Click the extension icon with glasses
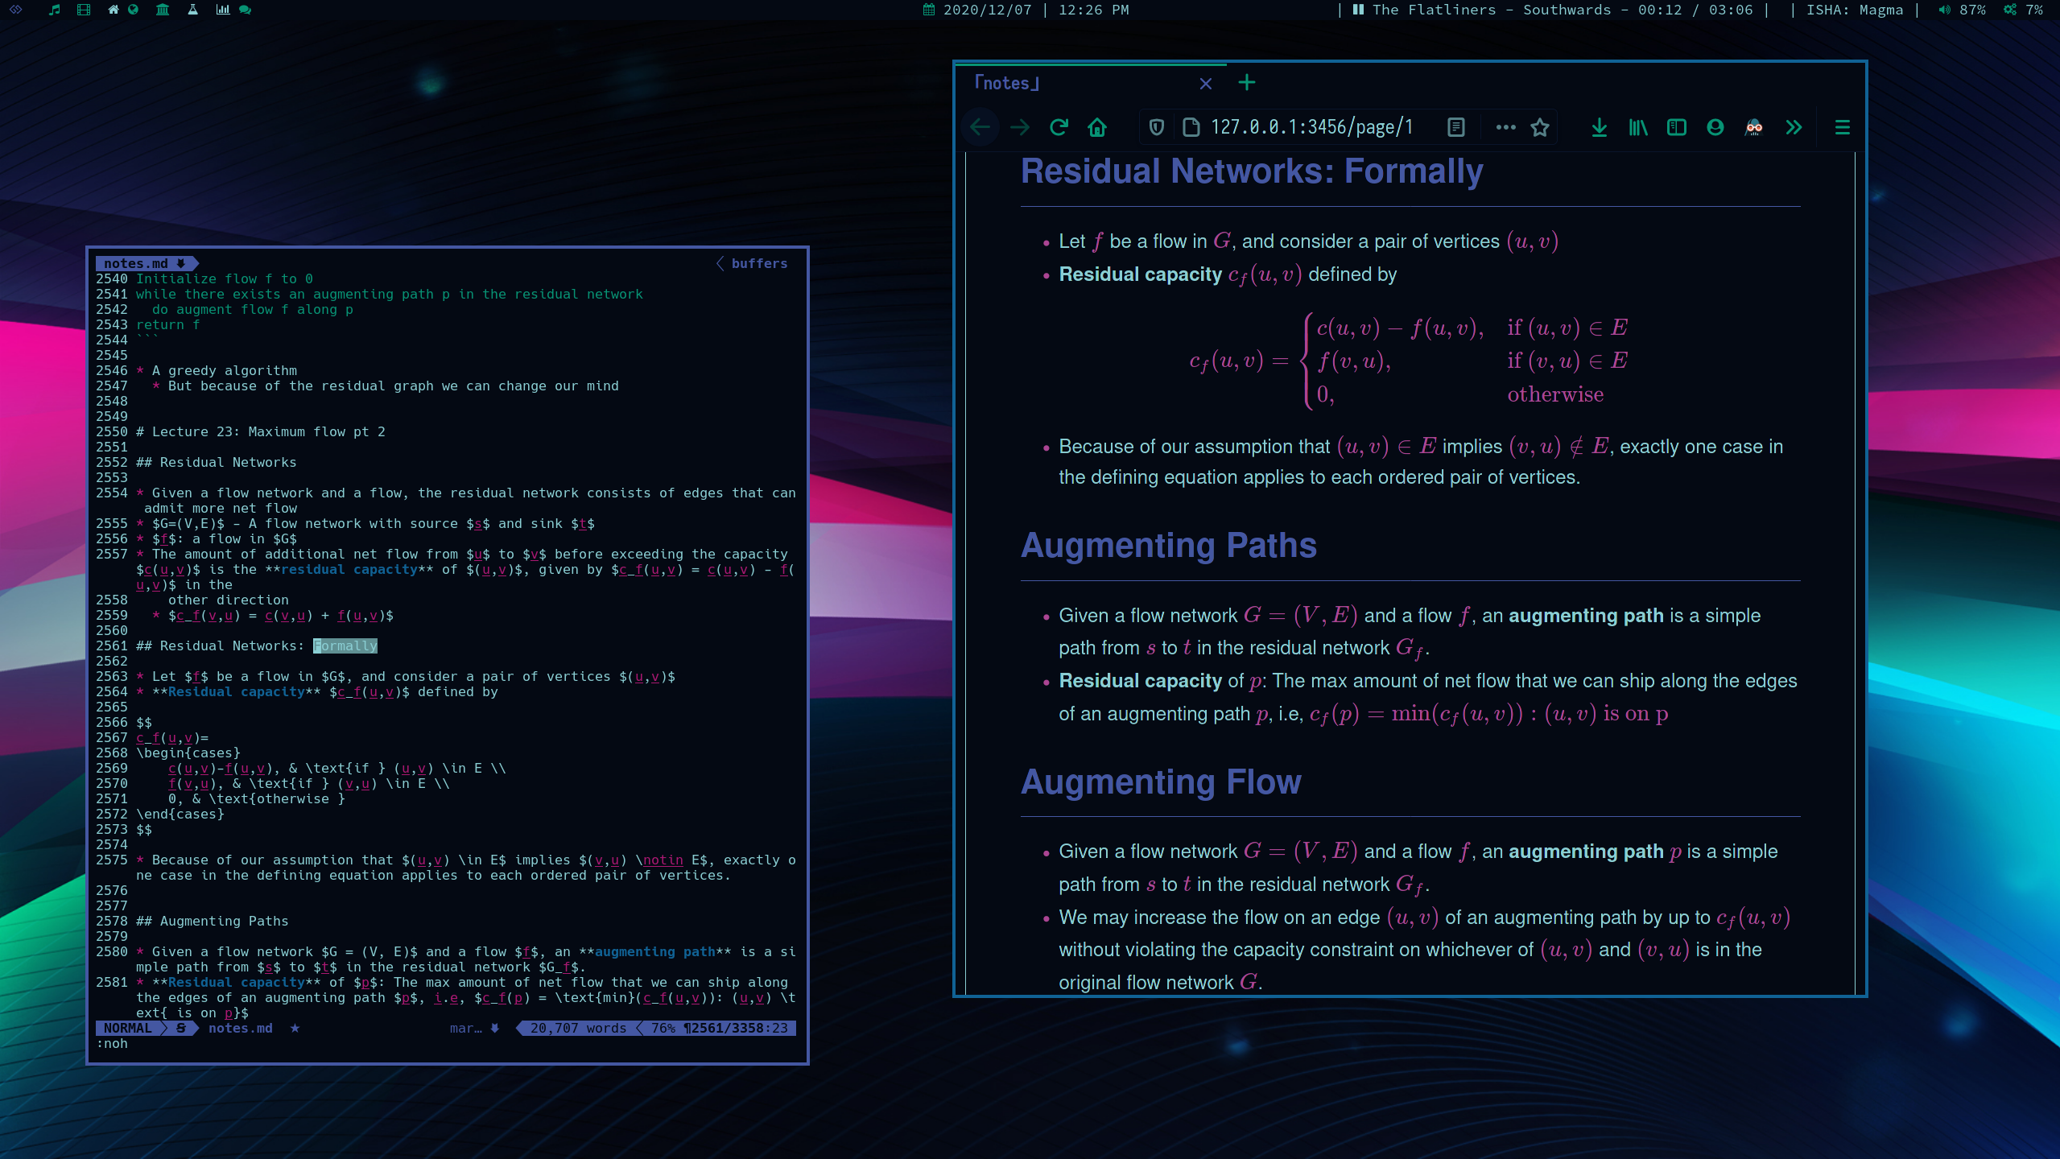The height and width of the screenshot is (1159, 2060). (1754, 127)
